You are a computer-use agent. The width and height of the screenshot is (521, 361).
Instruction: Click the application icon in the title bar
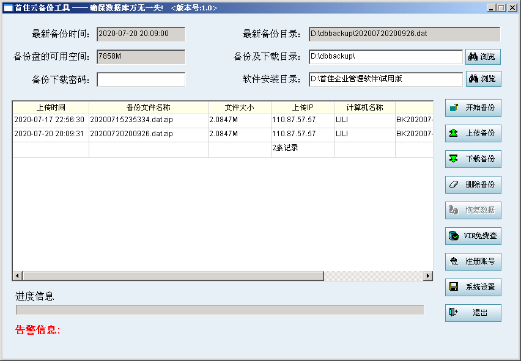pyautogui.click(x=9, y=8)
